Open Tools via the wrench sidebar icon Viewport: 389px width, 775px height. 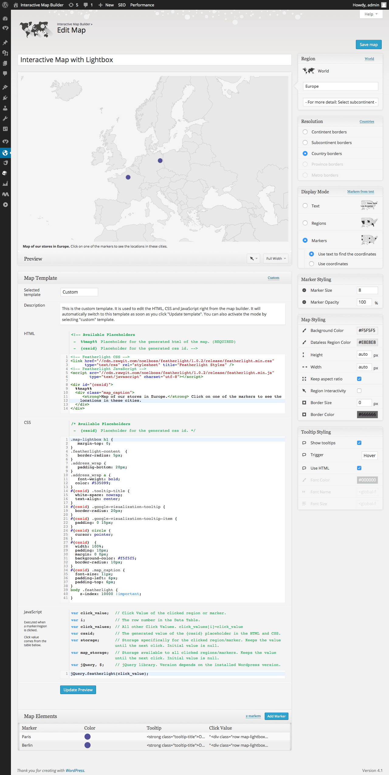click(5, 118)
